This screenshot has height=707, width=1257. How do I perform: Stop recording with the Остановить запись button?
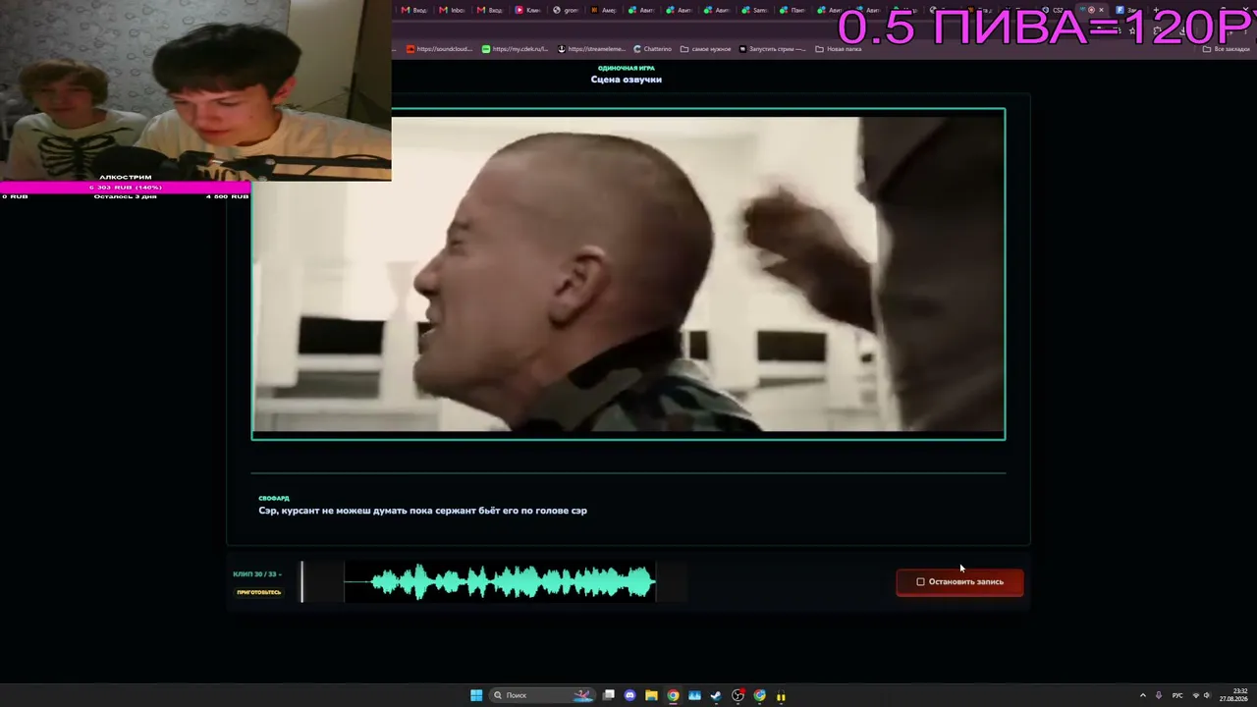coord(959,582)
